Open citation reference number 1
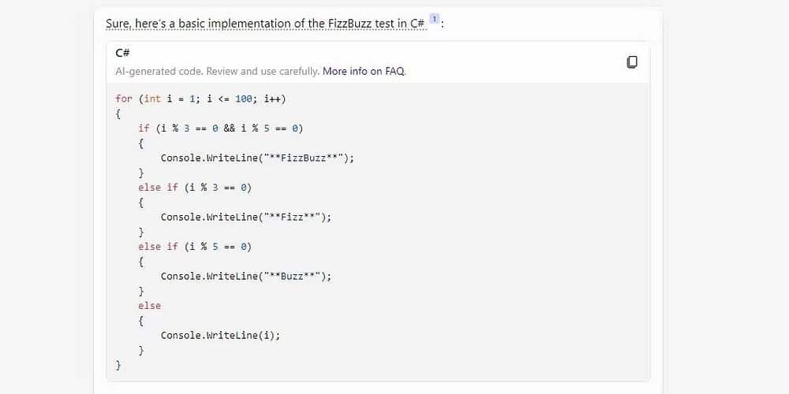789x394 pixels. tap(434, 19)
